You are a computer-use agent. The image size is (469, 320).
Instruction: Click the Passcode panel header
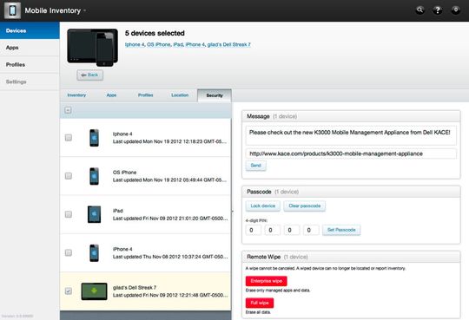pos(351,192)
